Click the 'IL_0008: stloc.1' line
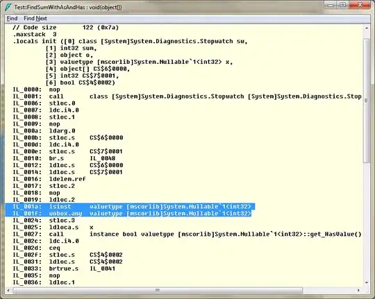 [x=44, y=117]
